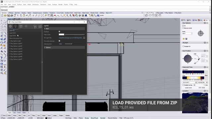Click the white Filter Color swatch
Viewport: 212px width, 119px height.
tap(61, 34)
